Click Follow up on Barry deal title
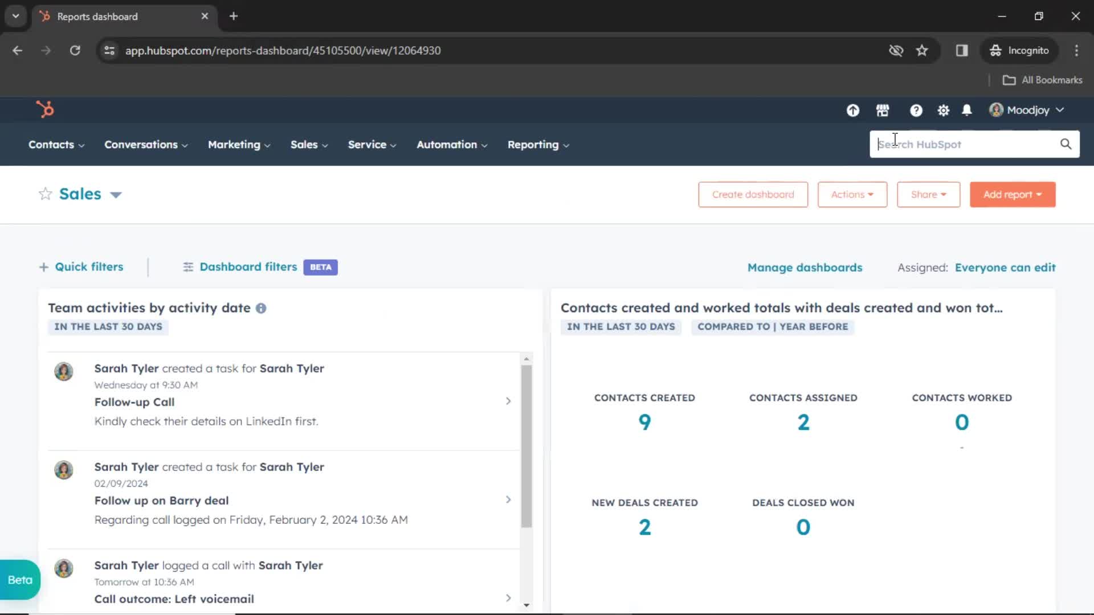Viewport: 1094px width, 615px height. click(x=161, y=501)
